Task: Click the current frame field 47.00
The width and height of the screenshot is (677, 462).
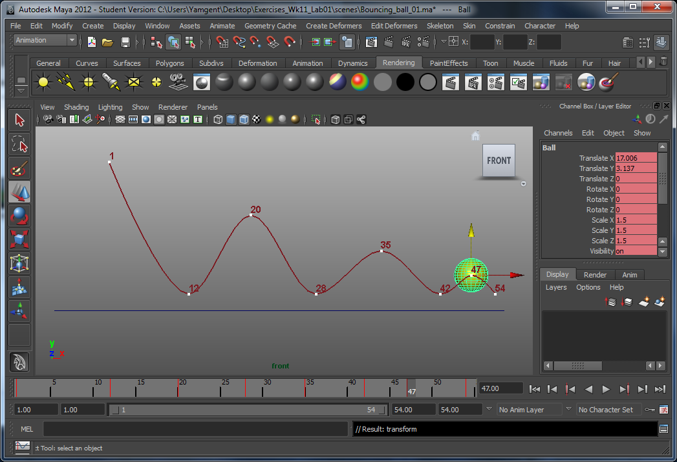Action: [x=501, y=388]
